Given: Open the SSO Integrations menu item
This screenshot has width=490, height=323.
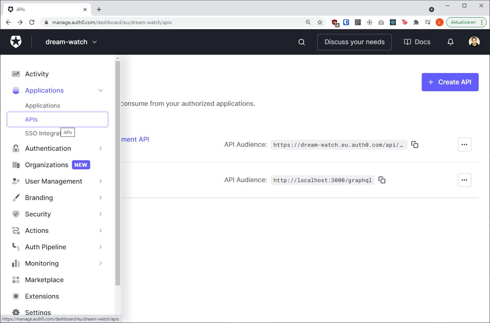Looking at the screenshot, I should click(x=41, y=133).
